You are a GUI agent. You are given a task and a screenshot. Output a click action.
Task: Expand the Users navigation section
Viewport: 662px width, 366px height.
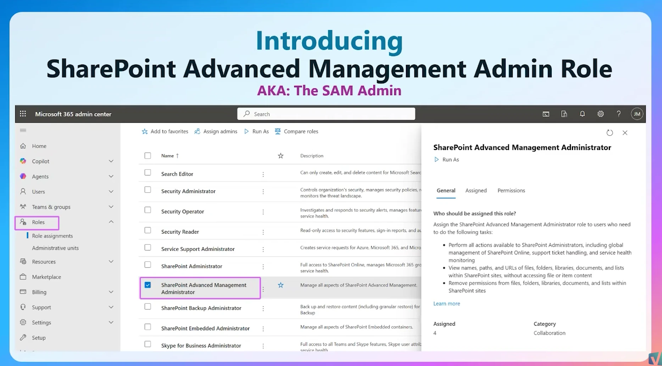(111, 192)
